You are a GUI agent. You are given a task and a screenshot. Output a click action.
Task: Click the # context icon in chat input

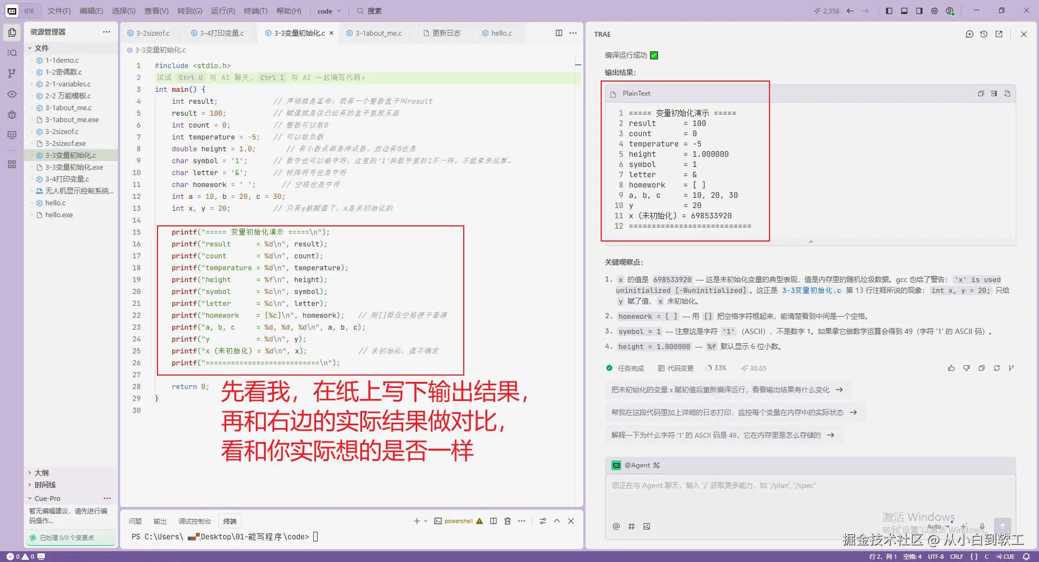coord(632,526)
